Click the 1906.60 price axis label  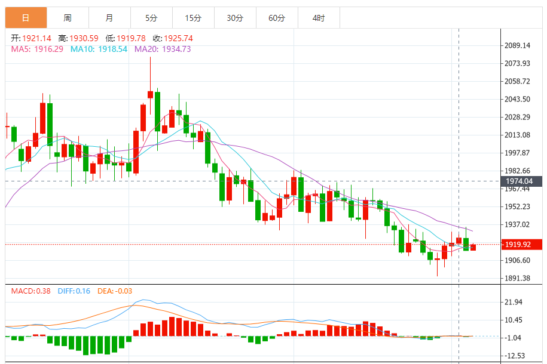[x=517, y=261]
